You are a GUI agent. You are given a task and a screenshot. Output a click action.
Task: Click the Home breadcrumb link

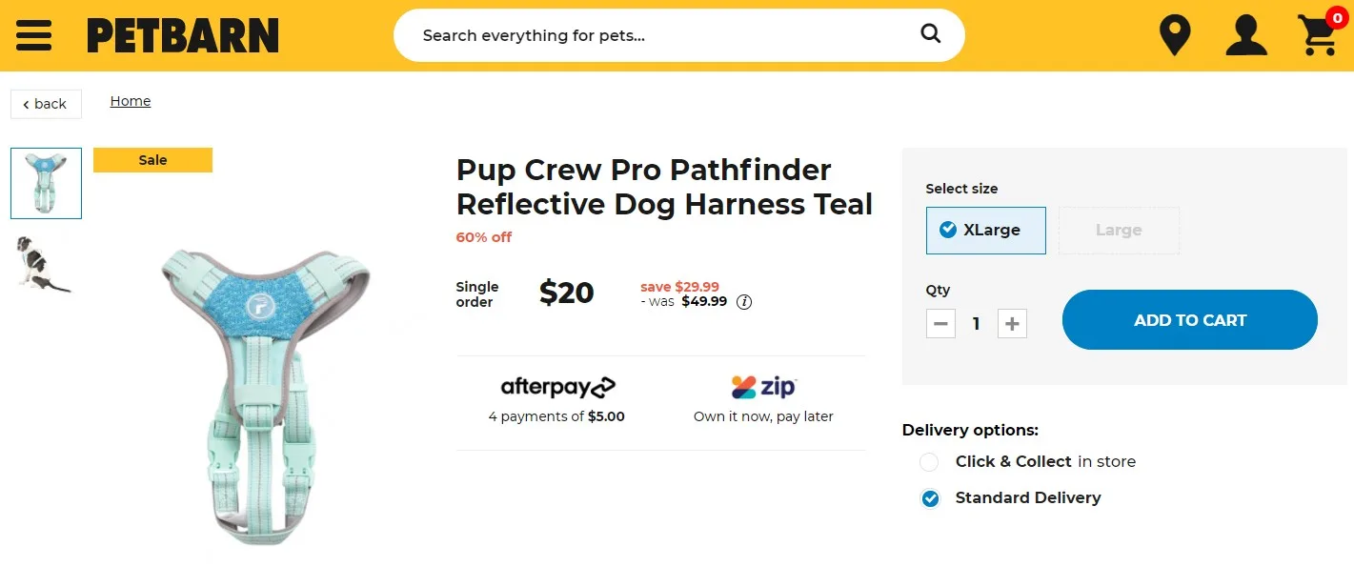click(x=131, y=101)
